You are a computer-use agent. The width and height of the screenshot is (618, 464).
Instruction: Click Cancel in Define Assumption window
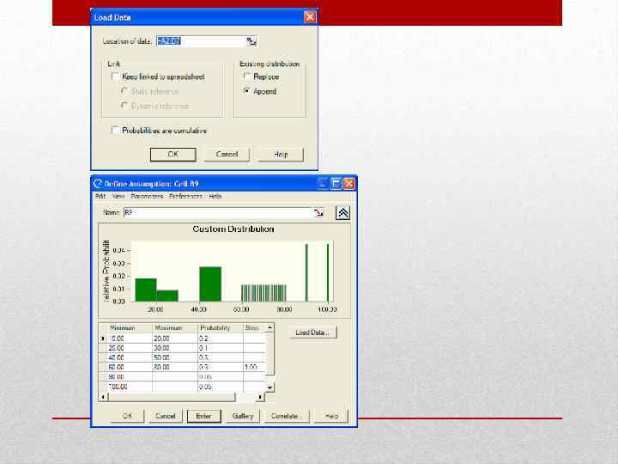(x=165, y=416)
